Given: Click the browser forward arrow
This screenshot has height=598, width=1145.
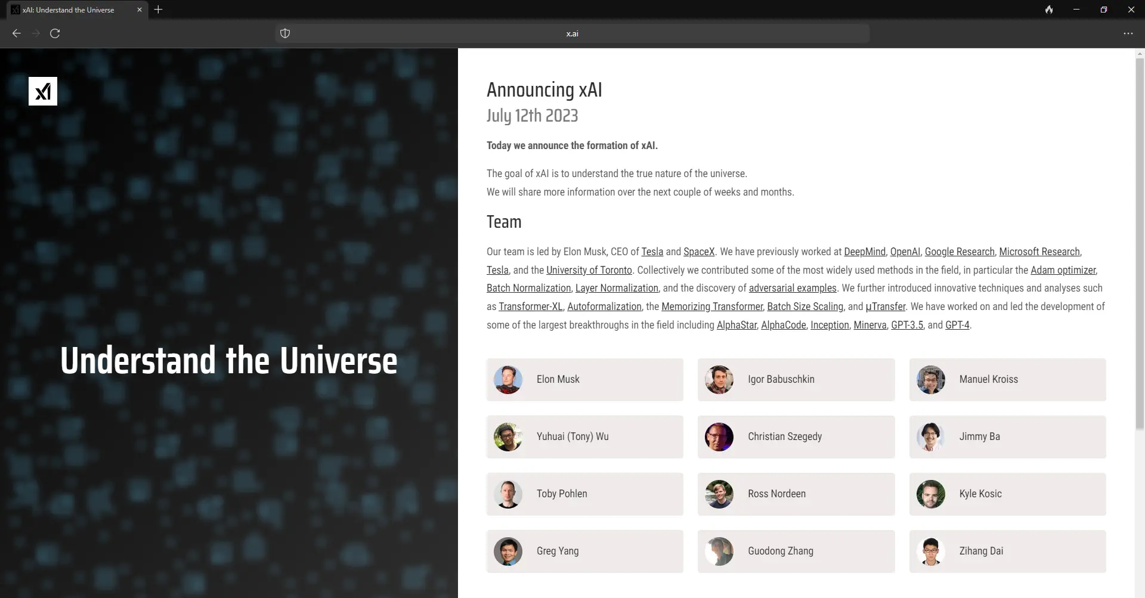Looking at the screenshot, I should 36,33.
